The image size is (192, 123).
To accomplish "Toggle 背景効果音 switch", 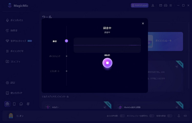I will 170,116.
